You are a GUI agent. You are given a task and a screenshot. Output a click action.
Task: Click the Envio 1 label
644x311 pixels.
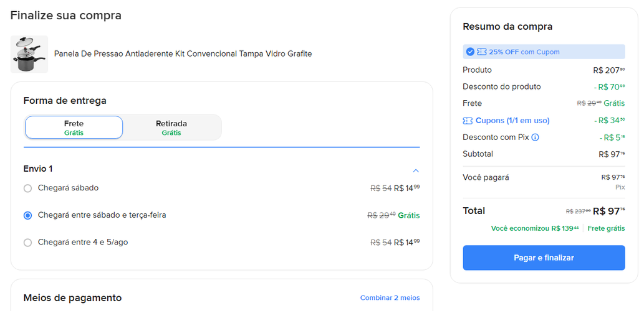38,169
